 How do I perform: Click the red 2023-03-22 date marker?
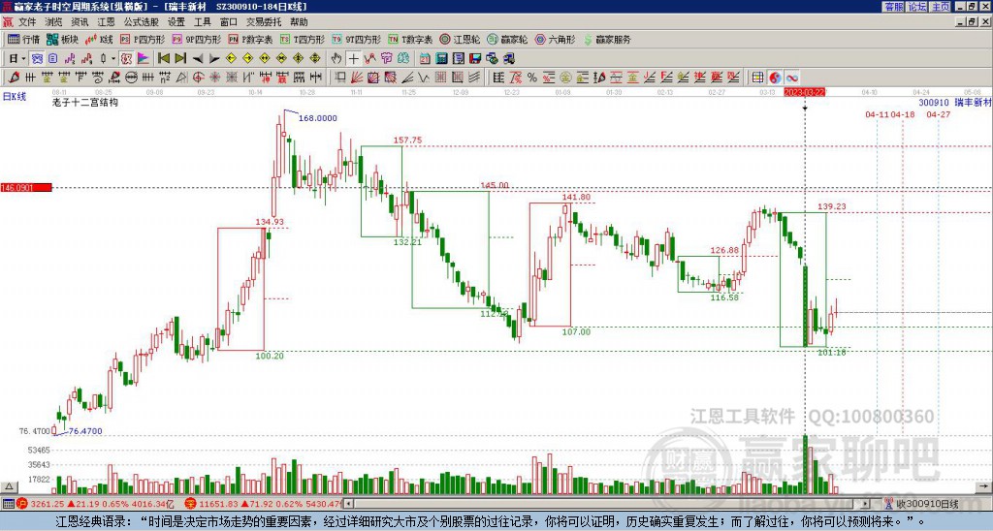point(804,92)
